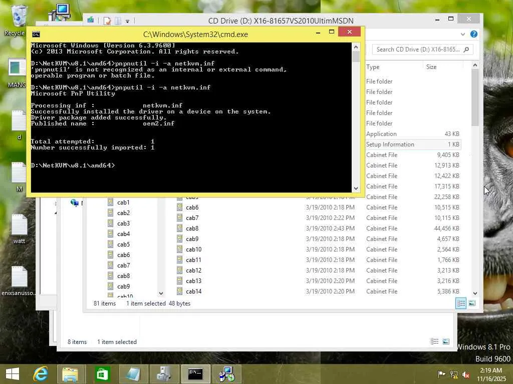513x384 pixels.
Task: Select cab2 in the navigation tree
Action: [123, 213]
